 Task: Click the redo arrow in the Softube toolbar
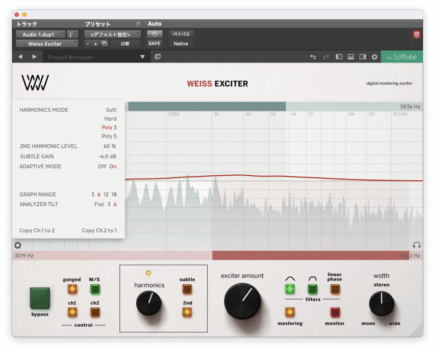click(x=326, y=57)
